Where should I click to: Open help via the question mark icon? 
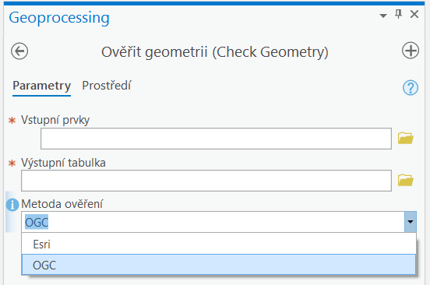(411, 88)
